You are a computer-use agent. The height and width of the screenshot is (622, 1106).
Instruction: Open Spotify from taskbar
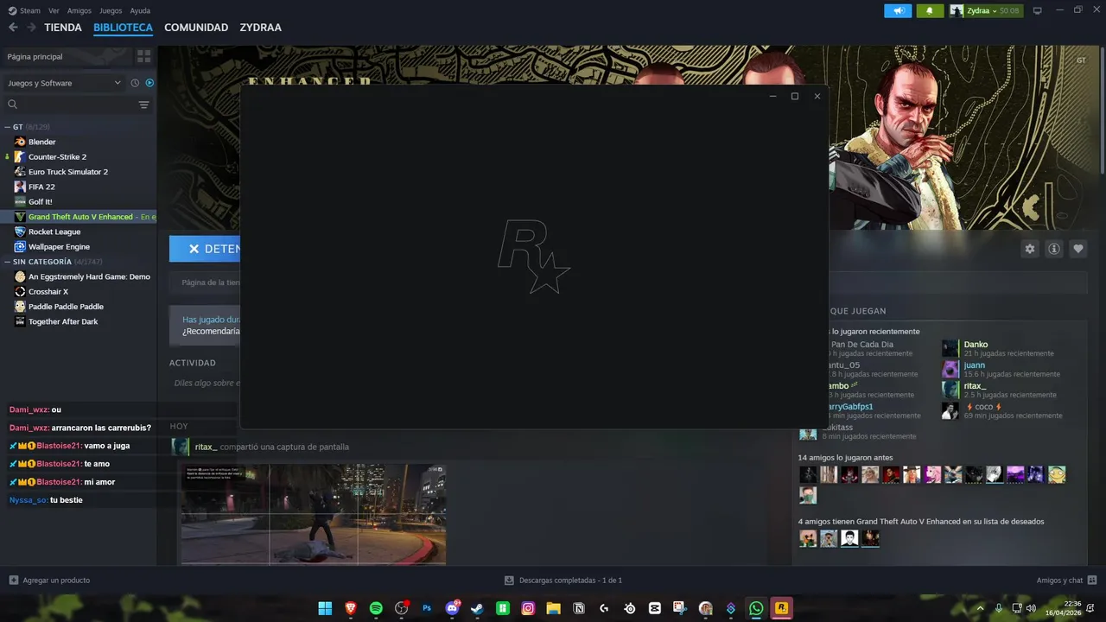376,608
